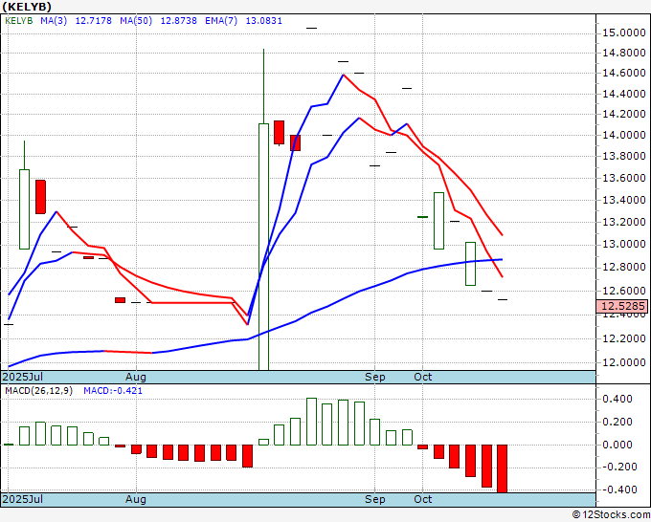Click the 14.2000 price axis label
651x522 pixels.
624,115
